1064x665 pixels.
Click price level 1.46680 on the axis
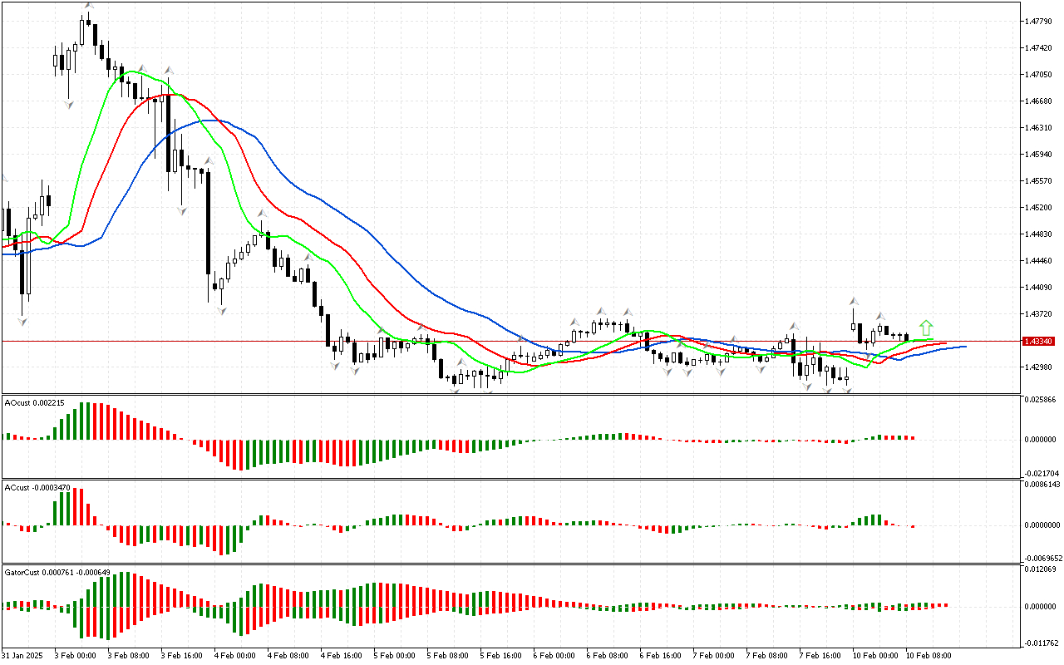tap(1040, 101)
